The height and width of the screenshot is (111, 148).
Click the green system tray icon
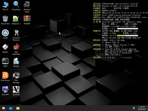(x=134, y=108)
